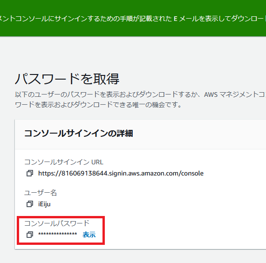Click the コンソールサインイン URL label
Screen dimensions: 266x263
(x=64, y=162)
